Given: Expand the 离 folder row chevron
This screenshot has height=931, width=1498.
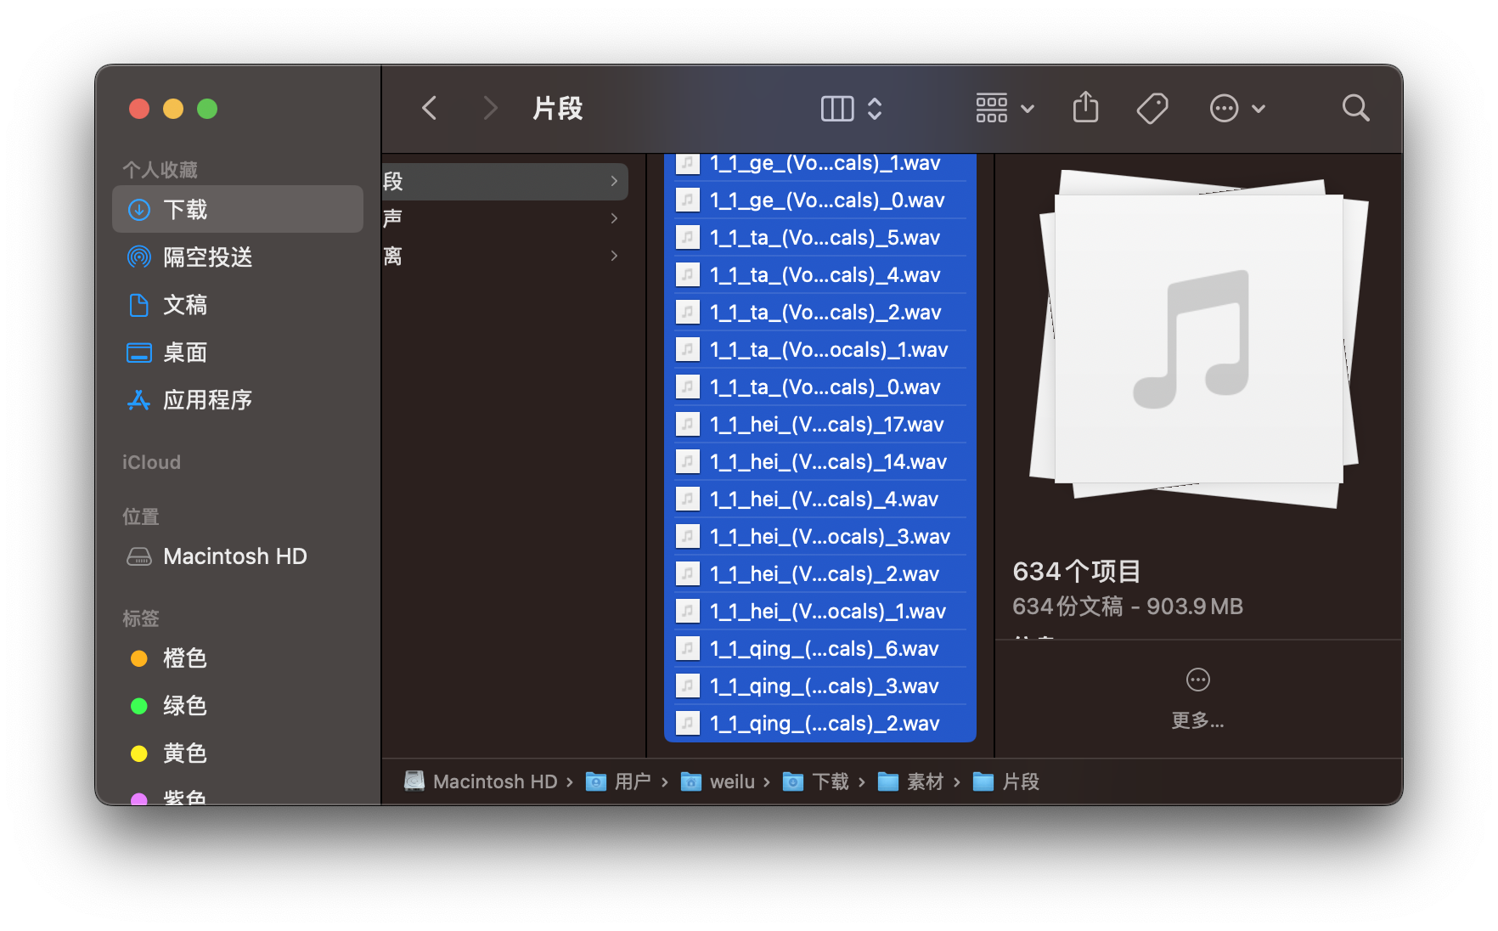Looking at the screenshot, I should (614, 256).
